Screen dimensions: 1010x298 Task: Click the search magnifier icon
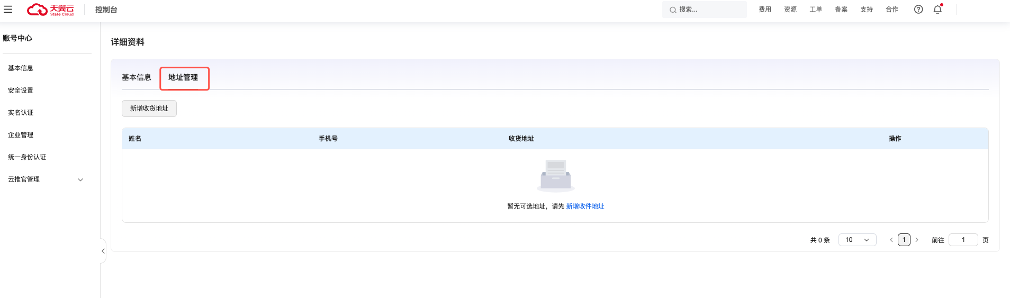[x=673, y=10]
